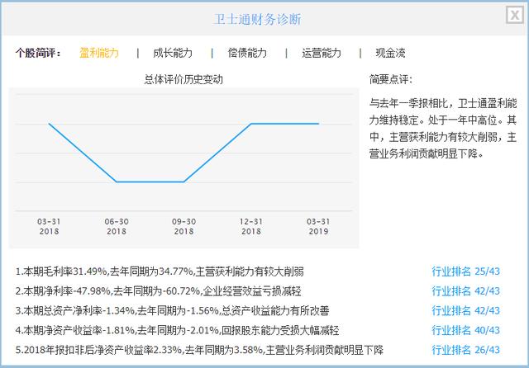This screenshot has height=368, width=529.
Task: Click the 本期毛利率31.49% line
Action: (x=160, y=271)
